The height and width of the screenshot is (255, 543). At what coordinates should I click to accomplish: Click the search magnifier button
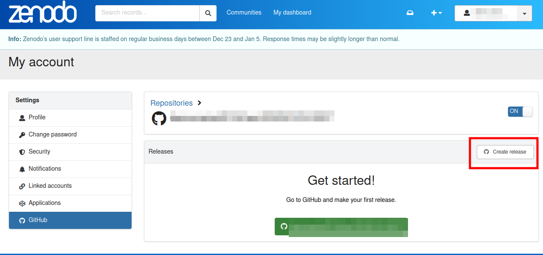pos(208,13)
